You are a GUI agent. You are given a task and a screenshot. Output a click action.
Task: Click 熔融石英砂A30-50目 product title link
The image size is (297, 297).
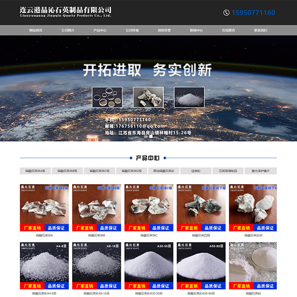pyautogui.click(x=148, y=293)
